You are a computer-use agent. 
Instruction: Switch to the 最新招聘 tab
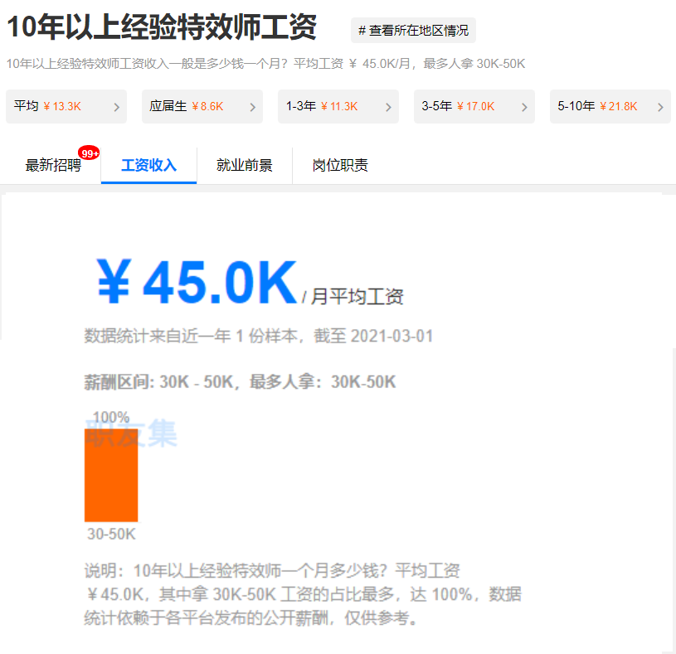53,166
